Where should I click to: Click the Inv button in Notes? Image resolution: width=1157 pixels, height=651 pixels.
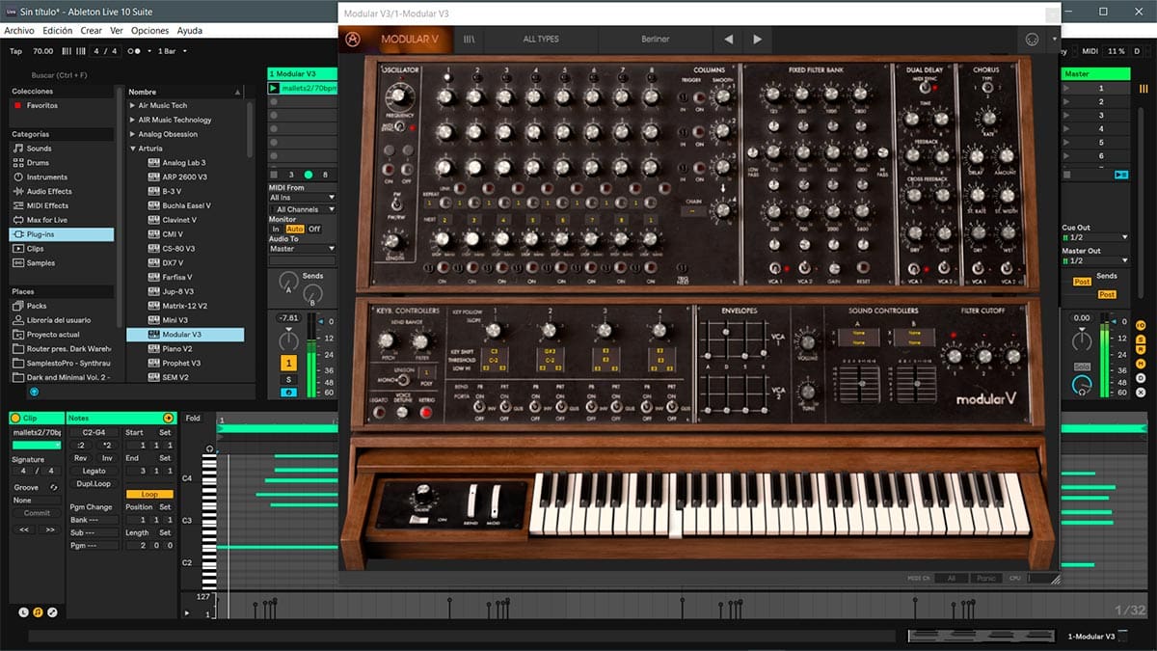point(107,458)
